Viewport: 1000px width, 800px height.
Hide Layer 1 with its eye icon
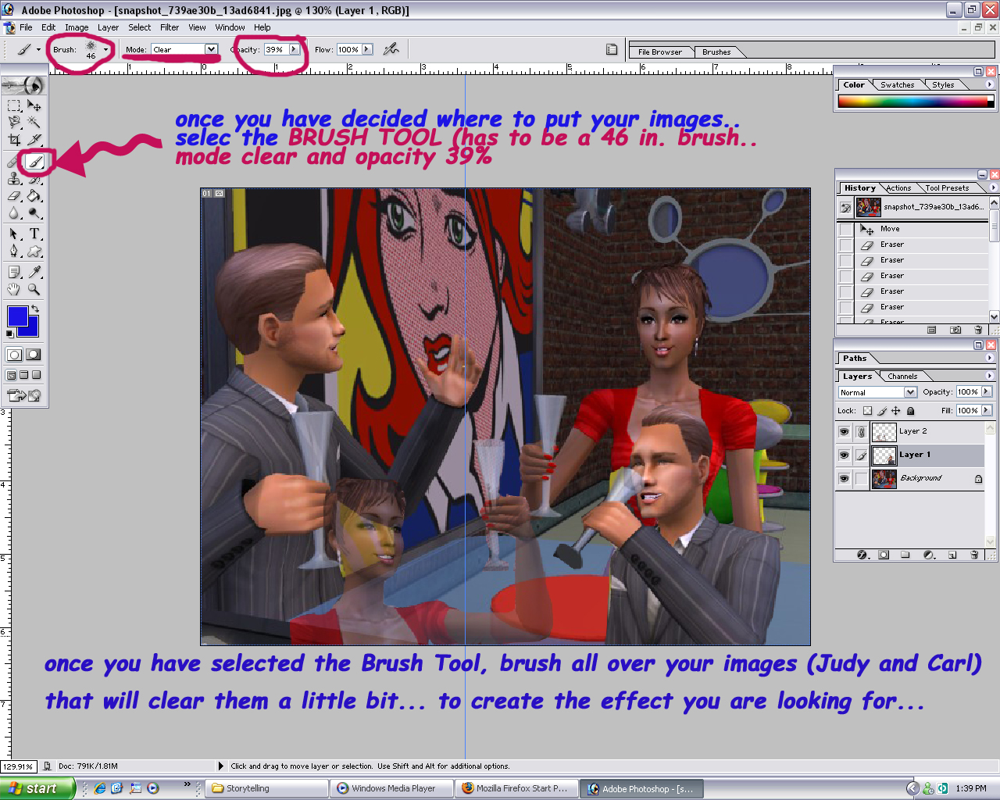(x=844, y=455)
